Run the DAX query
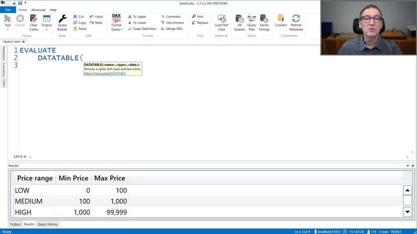417x234 pixels. click(x=8, y=20)
